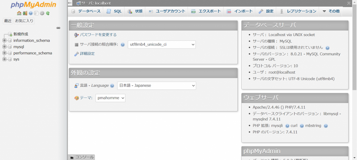The height and width of the screenshot is (160, 357).
Task: Click the mysql database cylinder icon
Action: (x=10, y=47)
